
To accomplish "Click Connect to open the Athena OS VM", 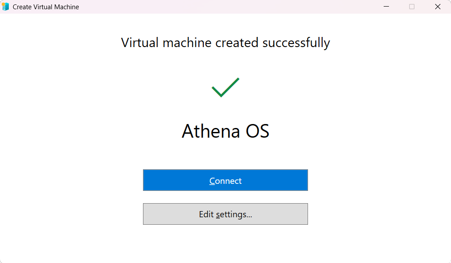I will [x=225, y=180].
